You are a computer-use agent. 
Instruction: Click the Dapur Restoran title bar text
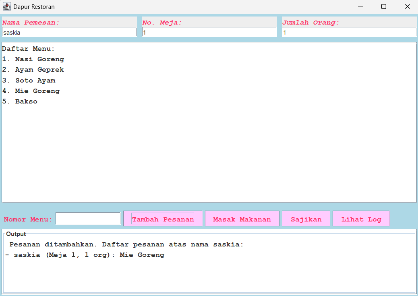coord(34,7)
